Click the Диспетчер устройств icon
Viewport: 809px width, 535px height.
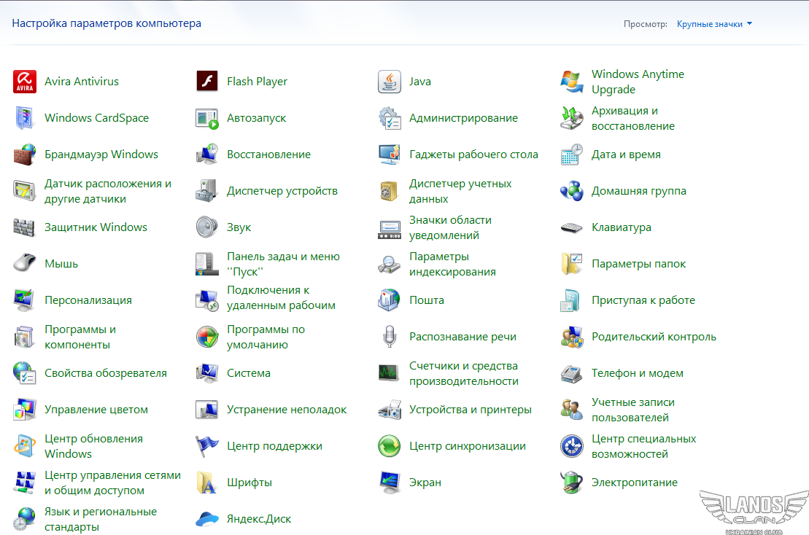click(207, 191)
